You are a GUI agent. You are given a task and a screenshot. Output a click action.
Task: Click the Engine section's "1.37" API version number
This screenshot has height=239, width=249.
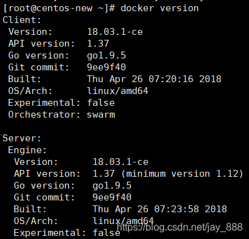pos(104,174)
